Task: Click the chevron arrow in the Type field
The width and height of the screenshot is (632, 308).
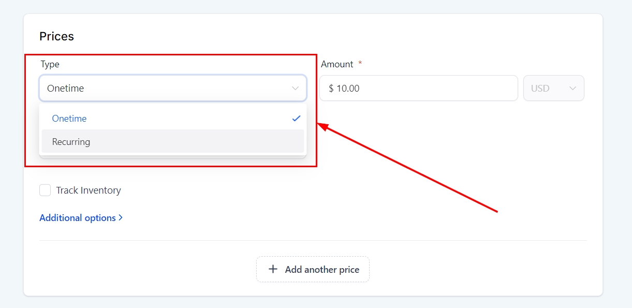Action: coord(296,89)
